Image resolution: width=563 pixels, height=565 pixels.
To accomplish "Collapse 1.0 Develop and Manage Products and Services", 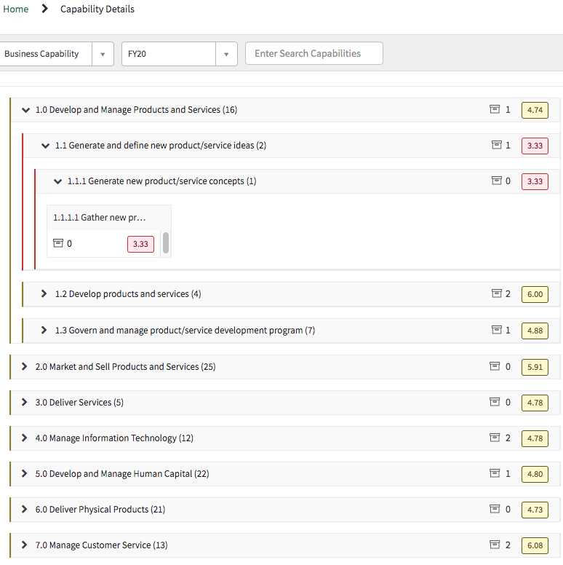I will pyautogui.click(x=25, y=110).
